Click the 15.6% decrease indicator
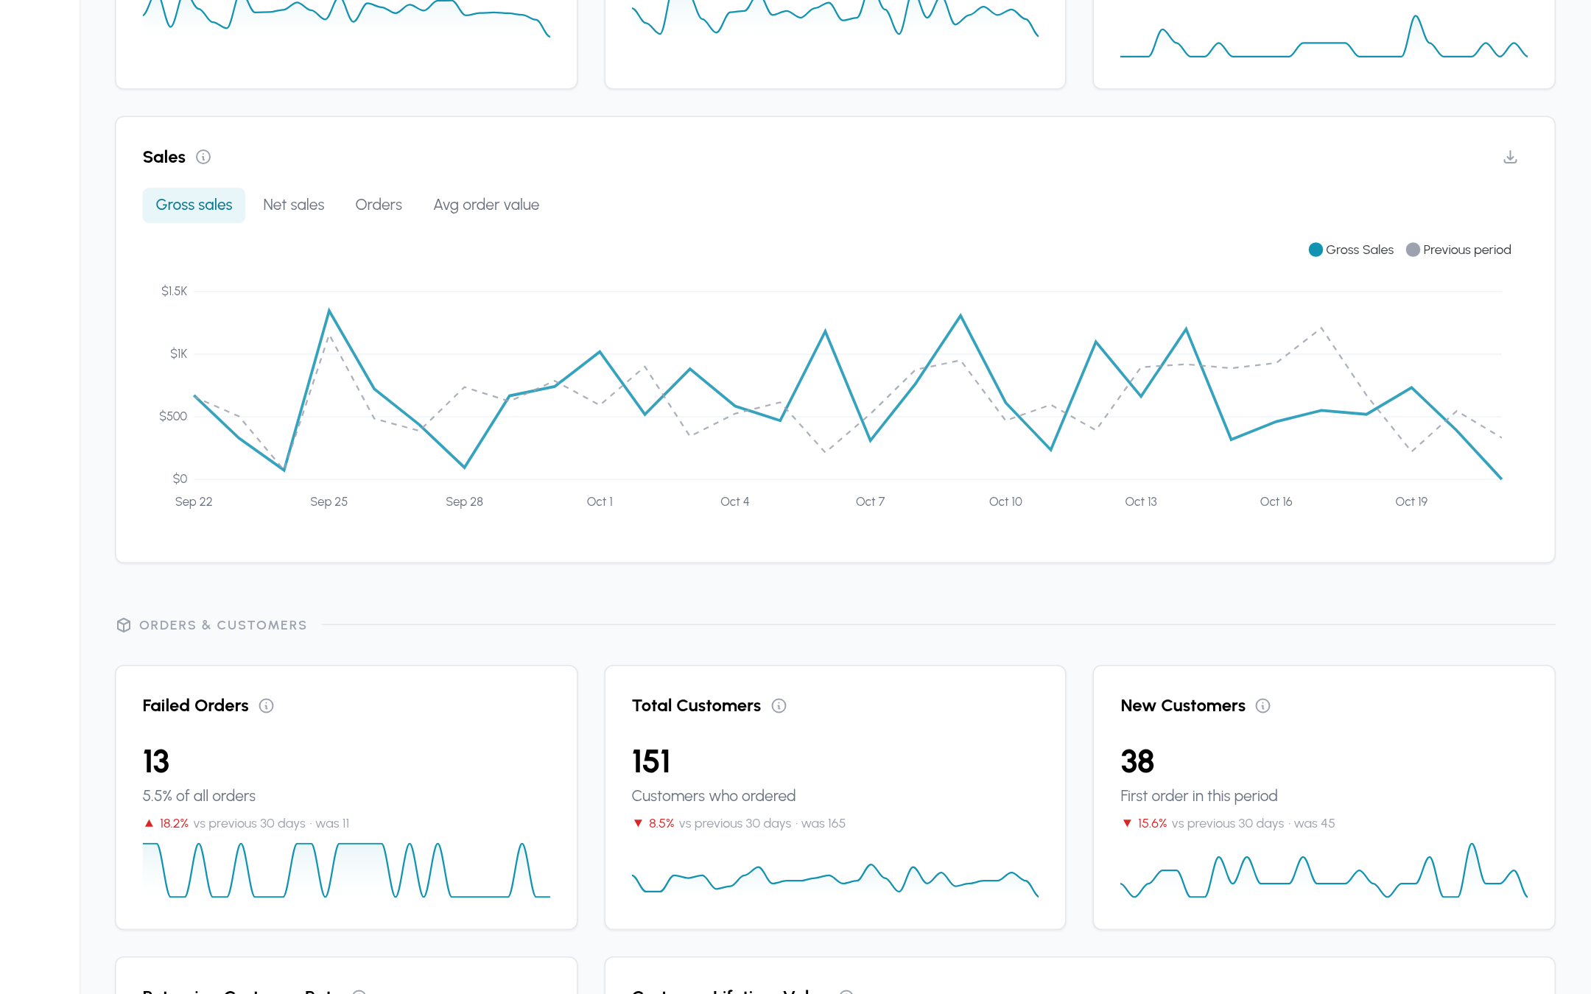Viewport: 1591px width, 994px height. click(x=1145, y=823)
